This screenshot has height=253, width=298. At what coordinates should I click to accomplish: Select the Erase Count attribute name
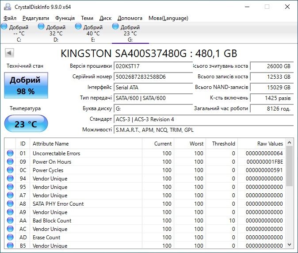[x=46, y=237]
